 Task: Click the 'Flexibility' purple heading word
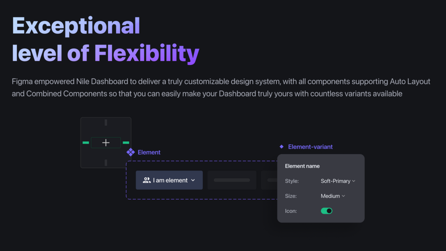pos(146,53)
